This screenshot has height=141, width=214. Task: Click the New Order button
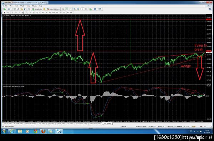click(x=37, y=9)
